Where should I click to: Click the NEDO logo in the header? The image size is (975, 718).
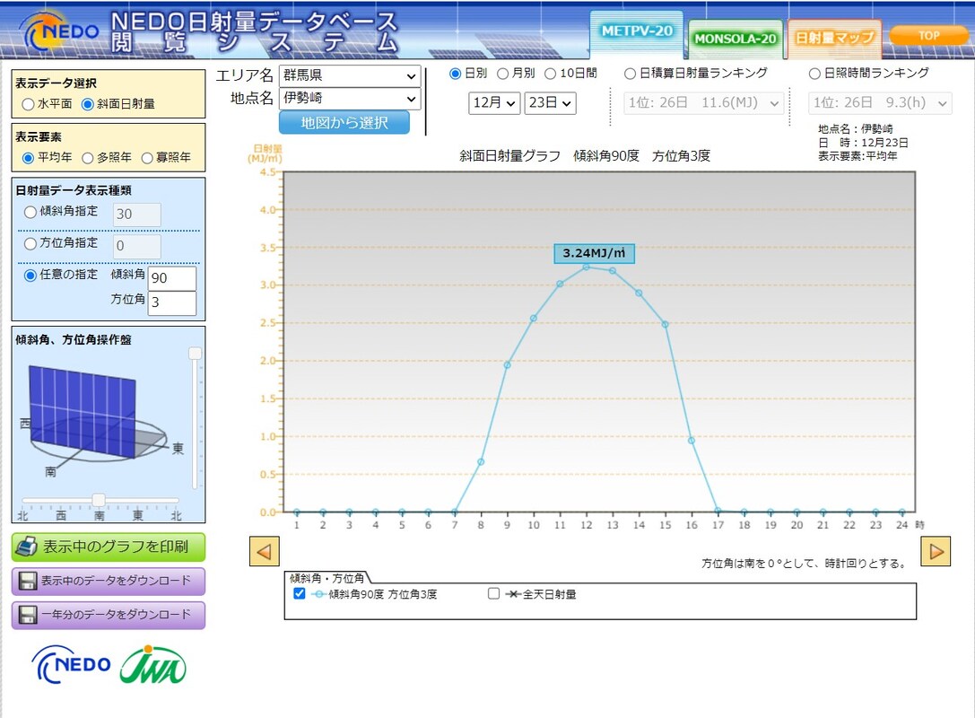point(60,31)
